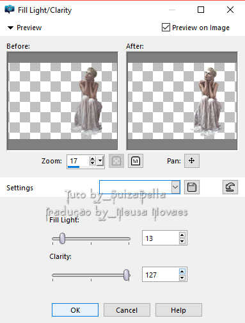Click the save preset floppy disk icon
Screen dimensions: 245x323
point(192,187)
